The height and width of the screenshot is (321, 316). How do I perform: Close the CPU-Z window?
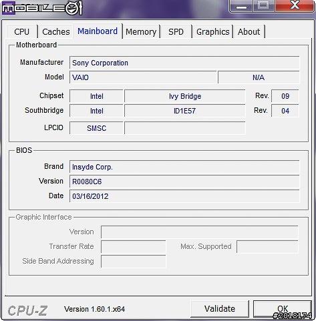(295, 6)
